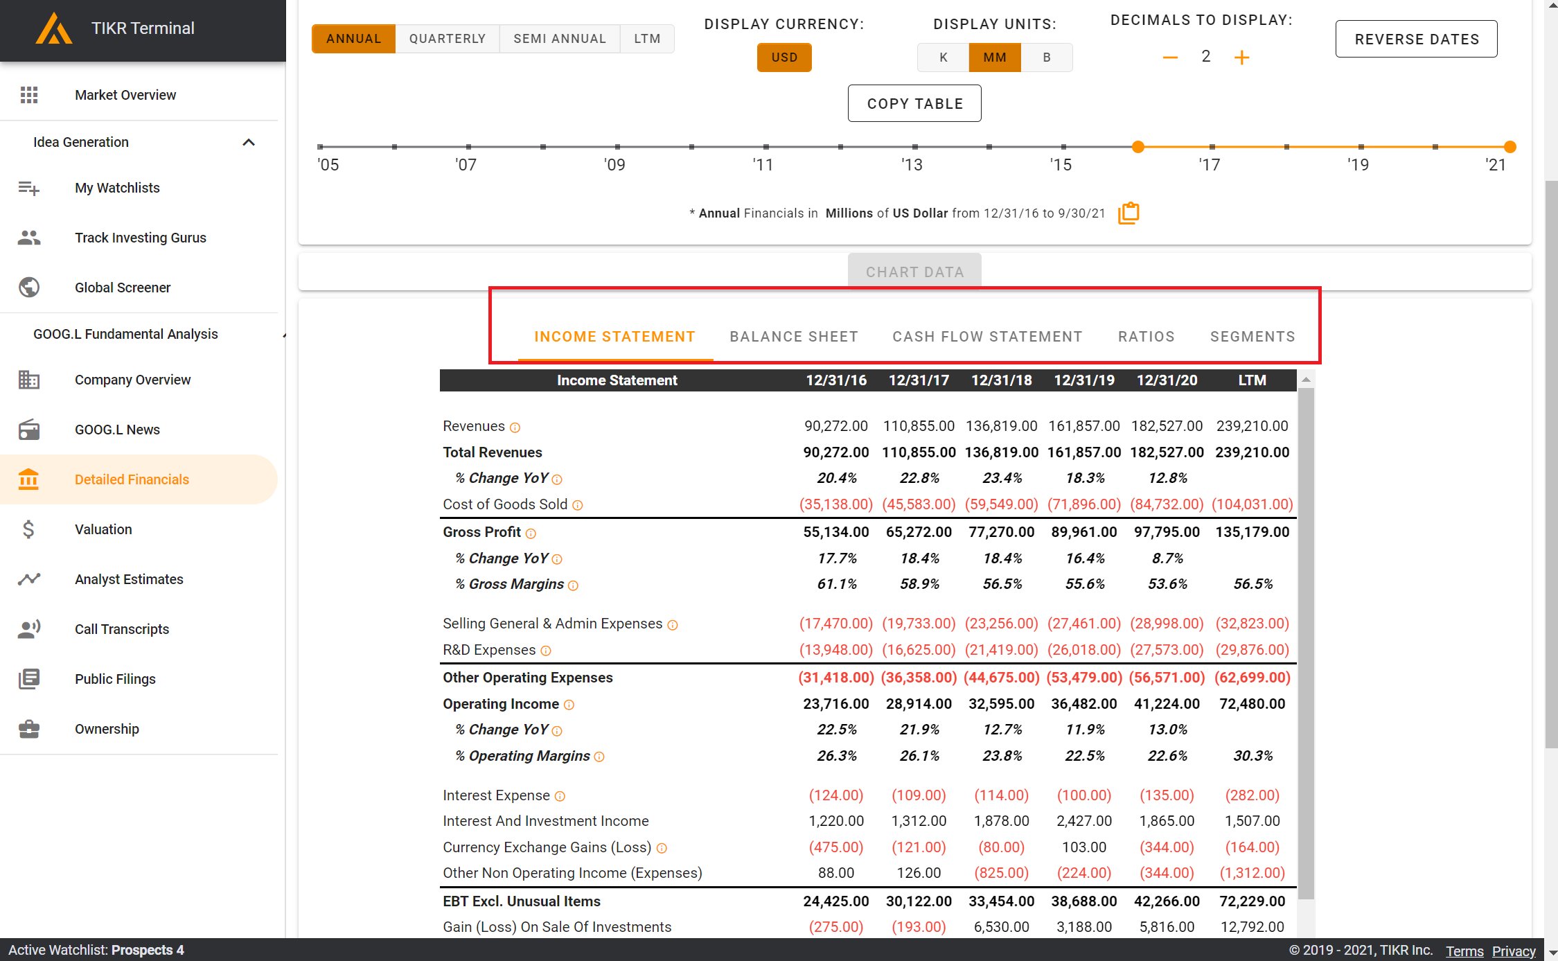Image resolution: width=1558 pixels, height=961 pixels.
Task: Click the Valuation dollar sign icon
Action: tap(28, 529)
